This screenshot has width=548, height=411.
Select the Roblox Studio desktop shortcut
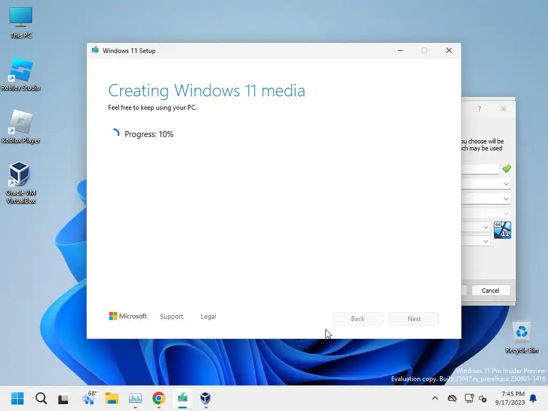click(x=21, y=74)
